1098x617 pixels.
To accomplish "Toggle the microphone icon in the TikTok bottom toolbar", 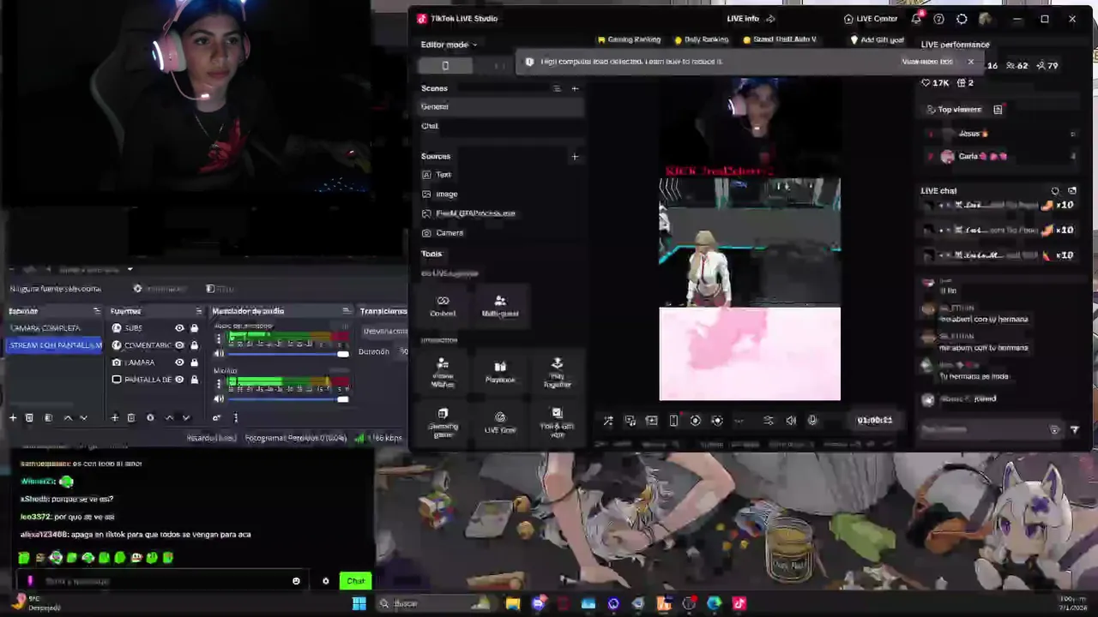I will 812,421.
